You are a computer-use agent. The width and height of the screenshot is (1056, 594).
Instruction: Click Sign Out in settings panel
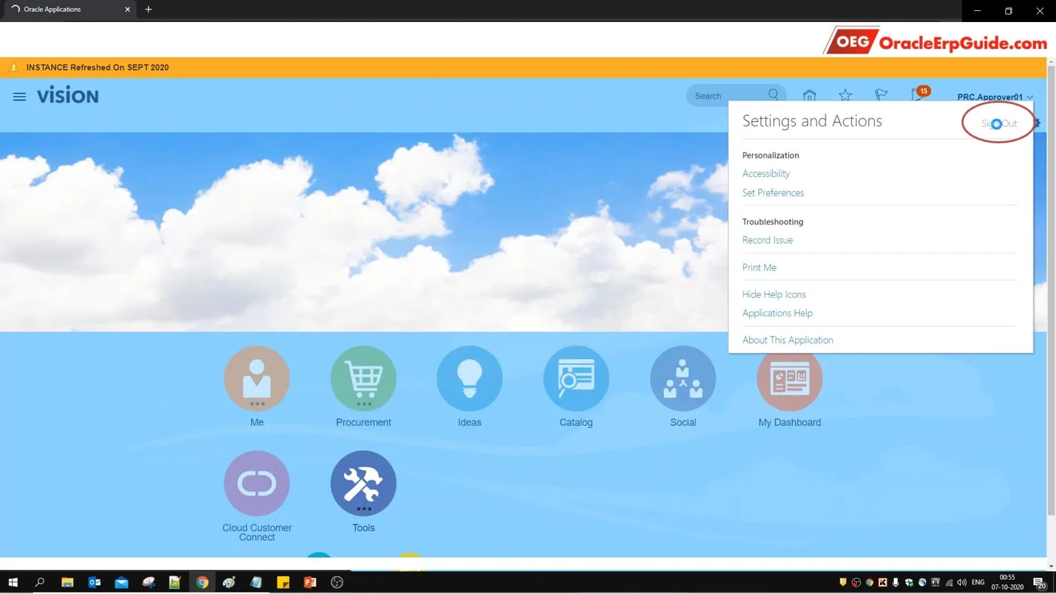999,123
